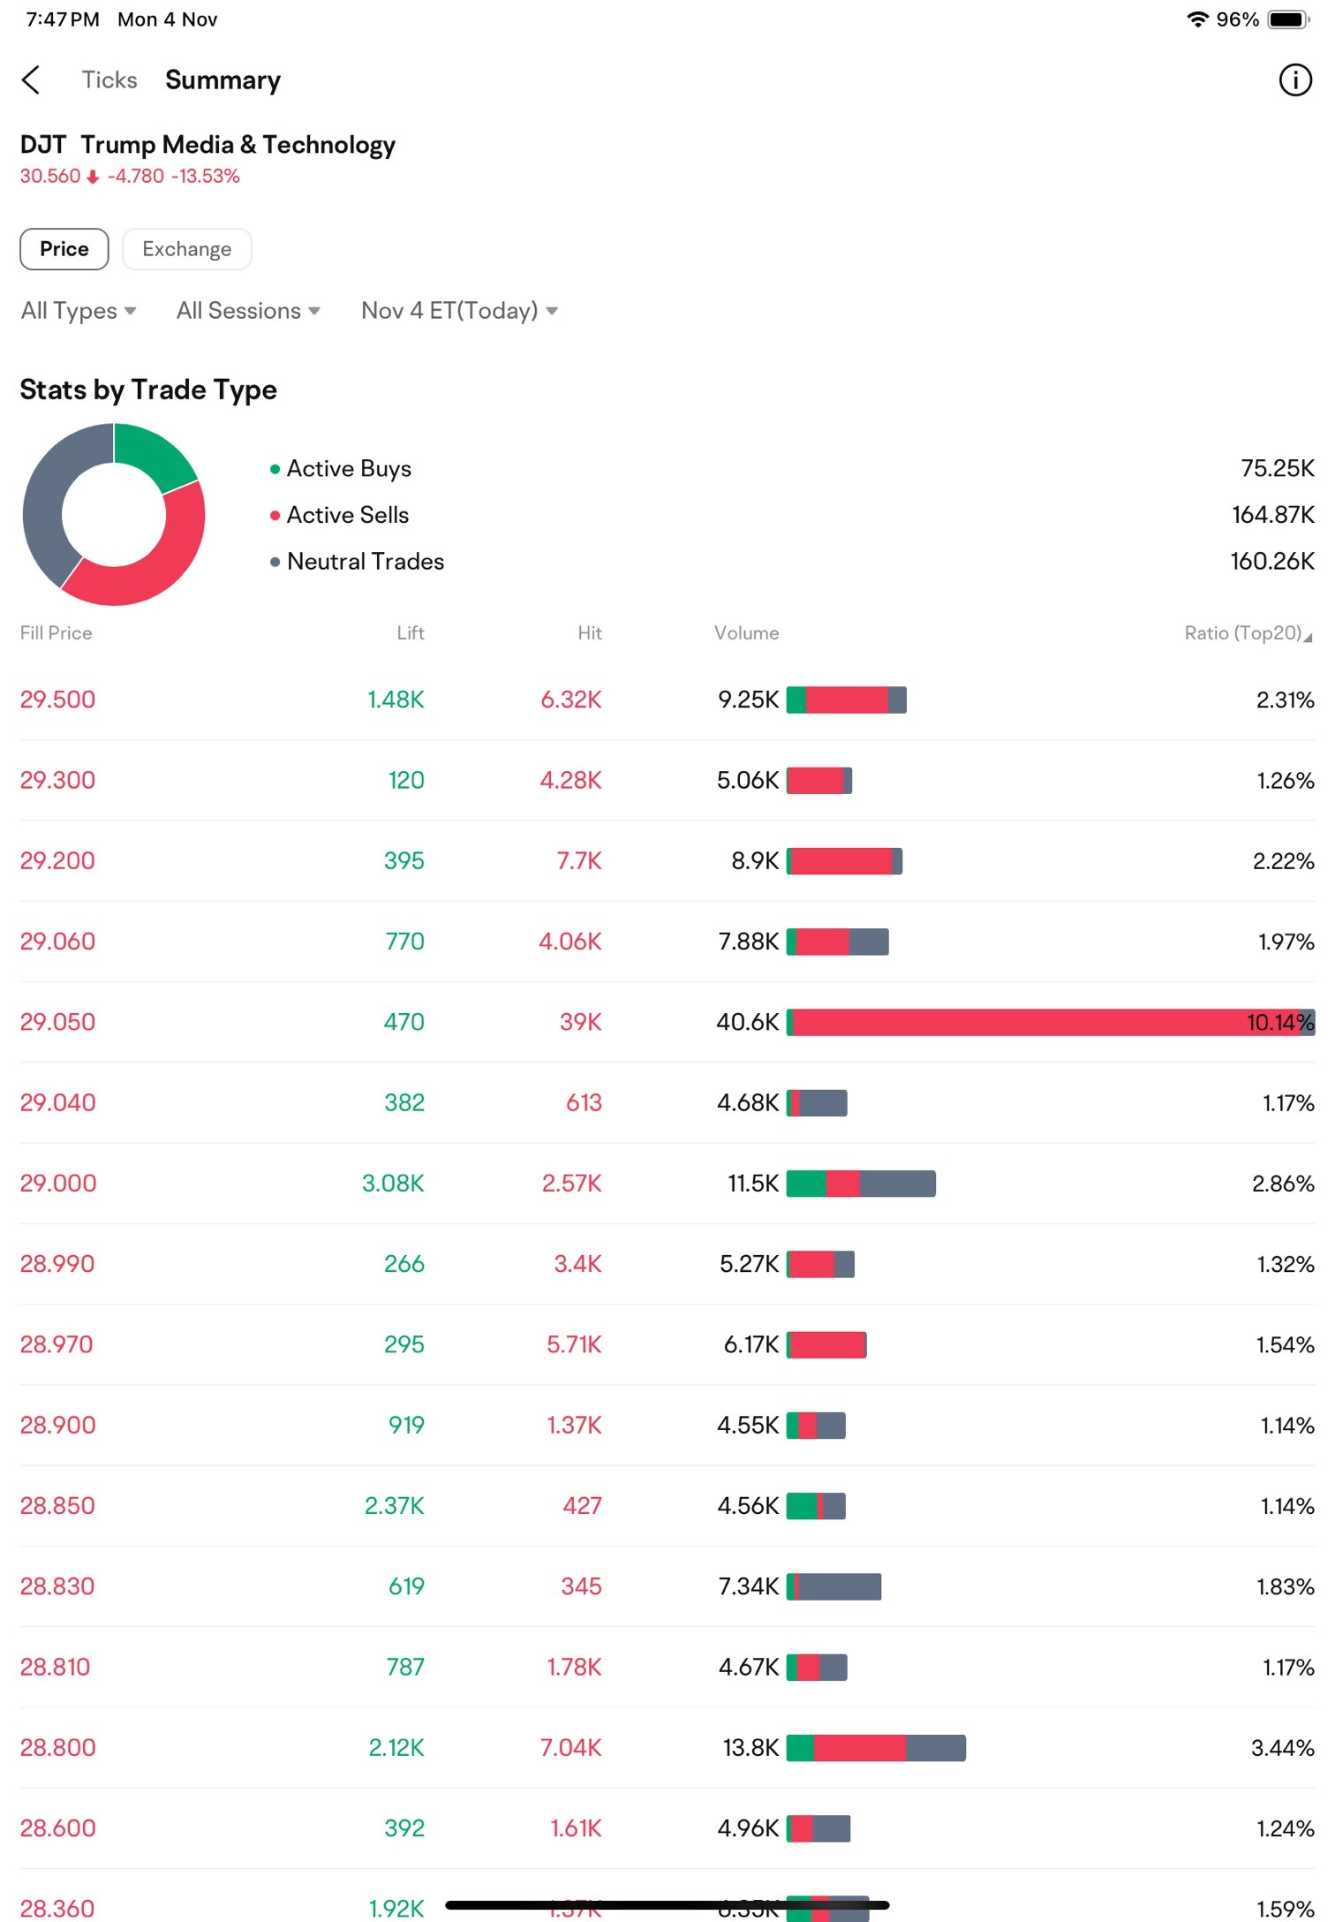Tap the Active Buys legend entry

(341, 469)
